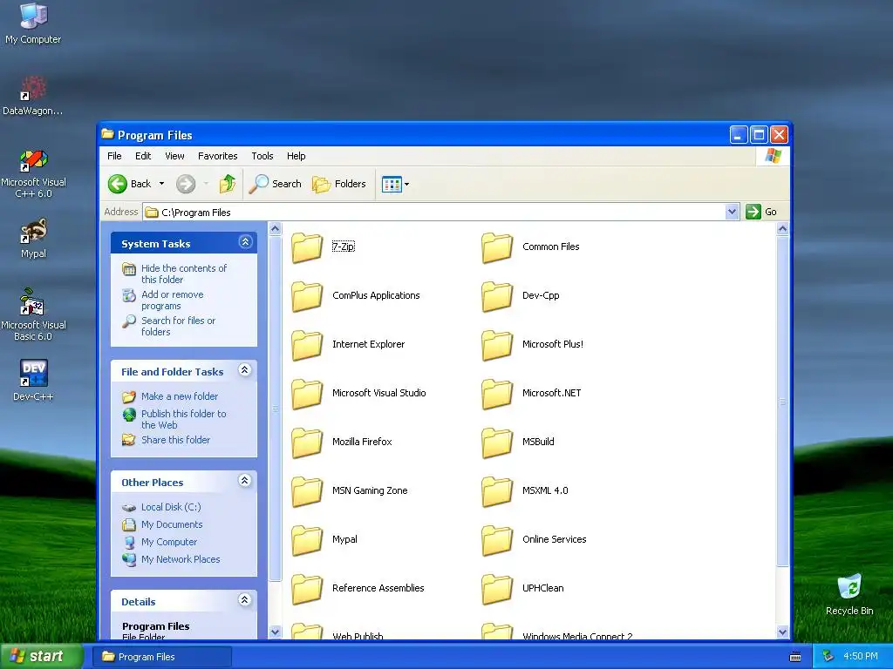Select the Mypal raccoon desktop shortcut
The width and height of the screenshot is (893, 669).
tap(33, 238)
